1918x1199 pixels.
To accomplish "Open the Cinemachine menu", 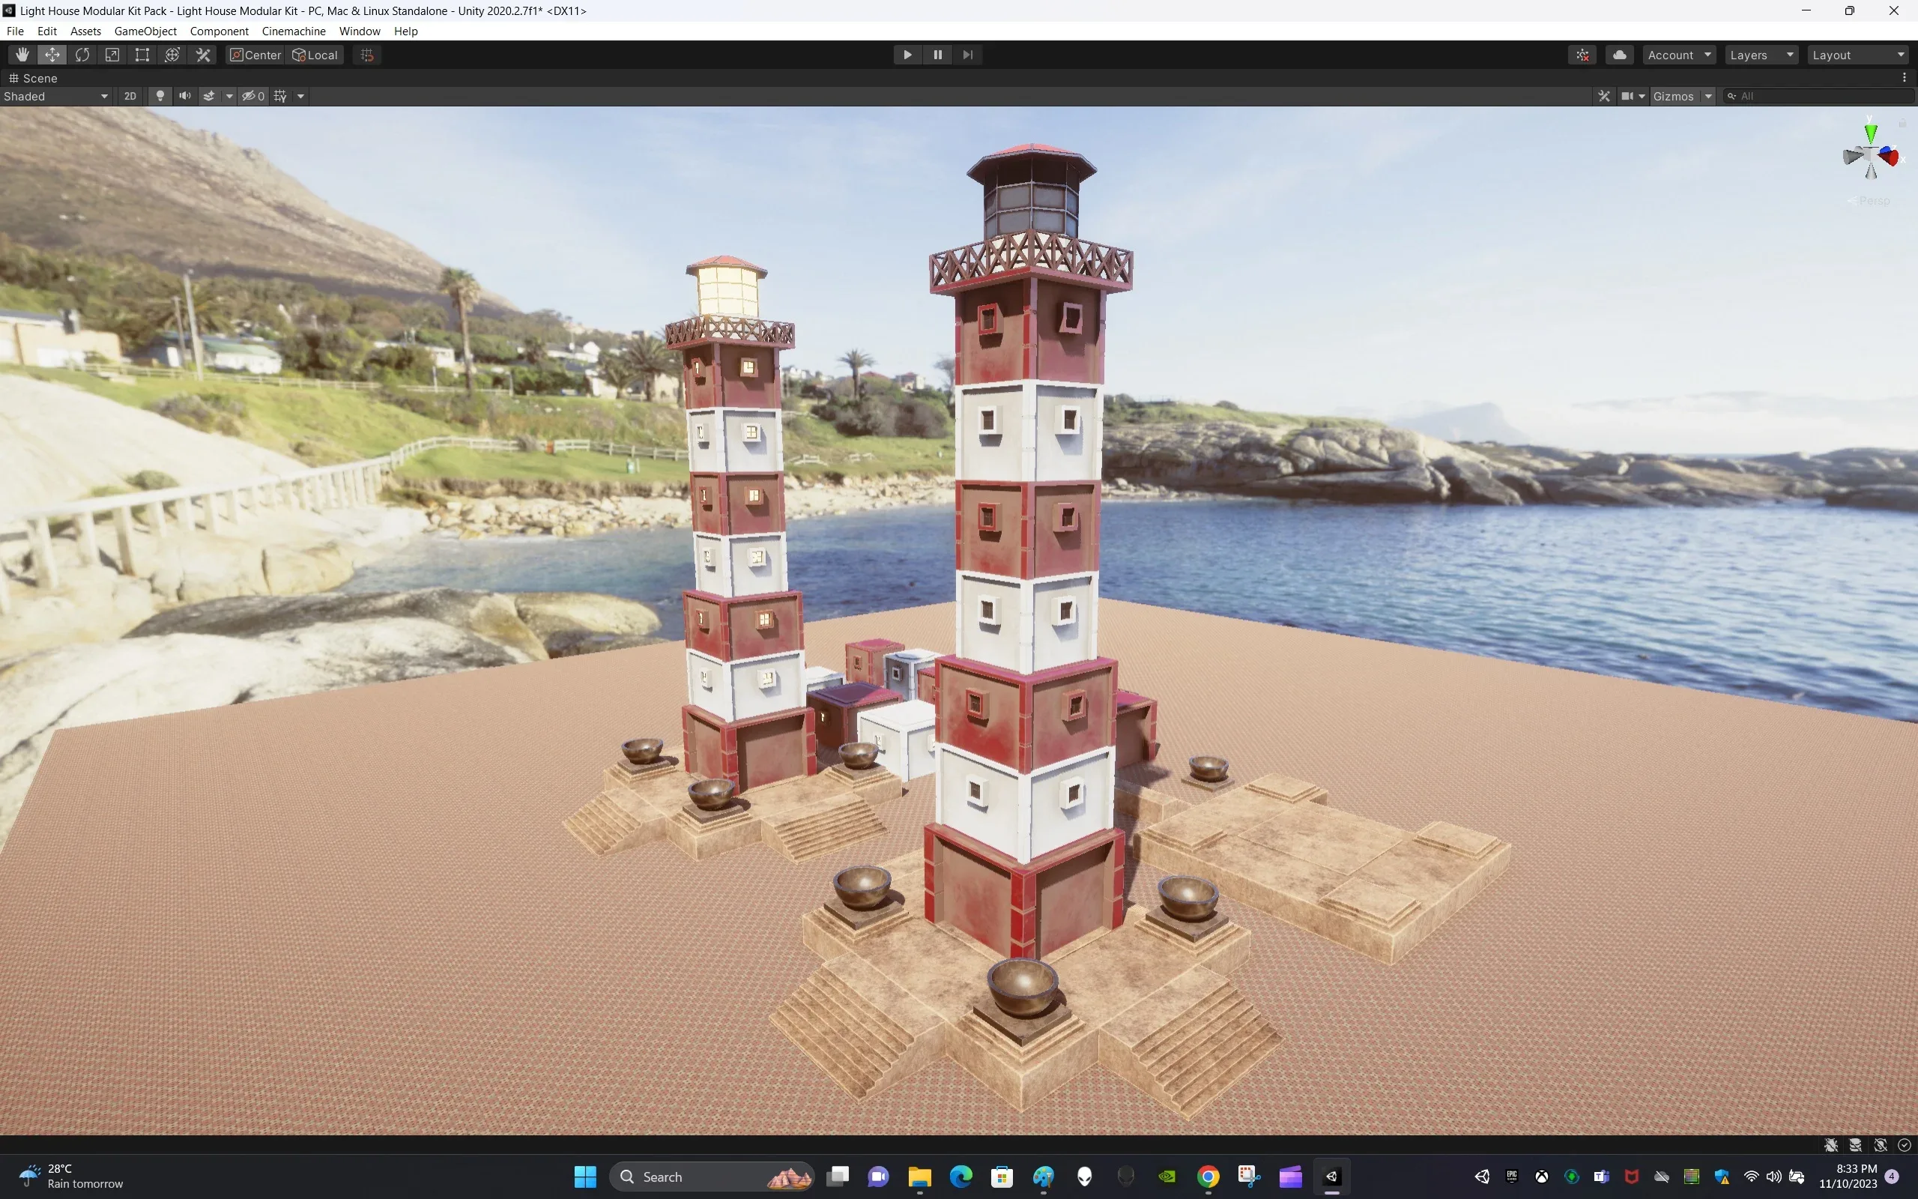I will click(293, 31).
